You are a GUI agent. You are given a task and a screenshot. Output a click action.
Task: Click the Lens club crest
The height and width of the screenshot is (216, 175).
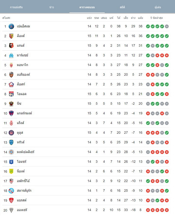(x=11, y=36)
